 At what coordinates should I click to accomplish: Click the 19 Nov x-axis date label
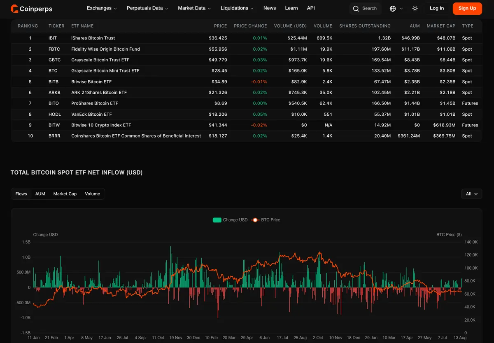176,338
